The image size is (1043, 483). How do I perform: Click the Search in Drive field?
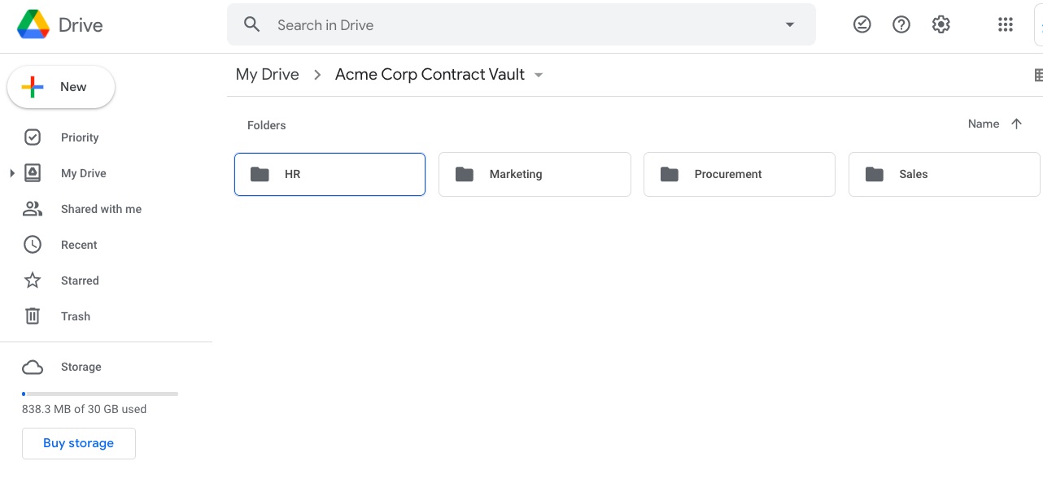tap(521, 24)
